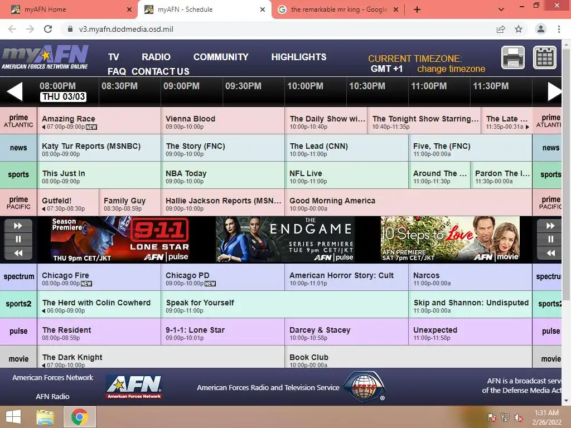Open Windows Start menu
Screen dimensions: 571x428
13,417
